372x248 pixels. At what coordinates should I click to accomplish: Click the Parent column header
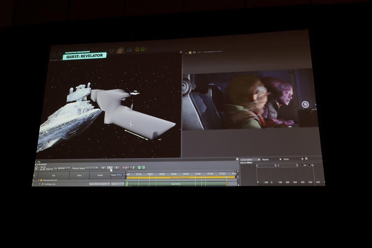[100, 175]
